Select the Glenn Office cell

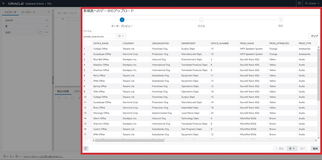pos(107,118)
